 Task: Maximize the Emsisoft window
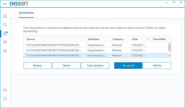click(174, 2)
